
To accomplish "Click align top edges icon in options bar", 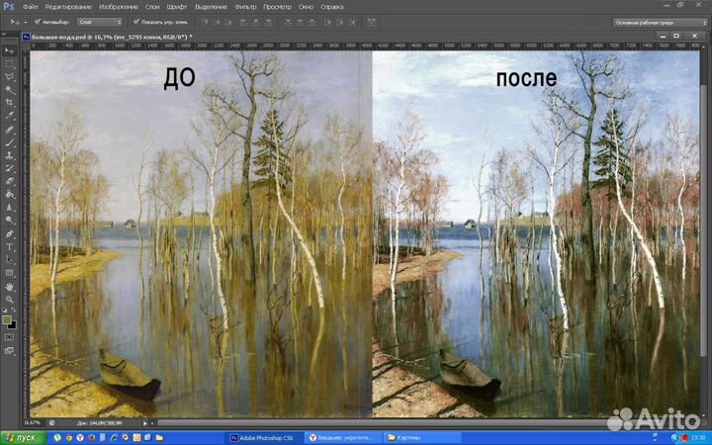I will tap(205, 22).
